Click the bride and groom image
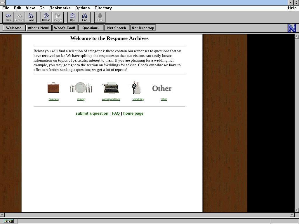 tap(137, 88)
